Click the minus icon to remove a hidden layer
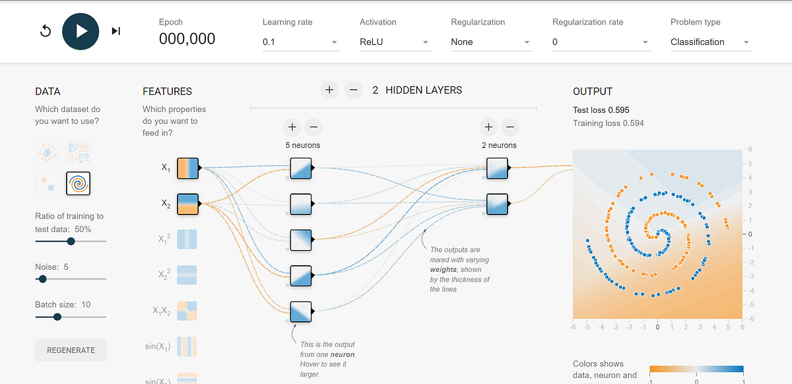Viewport: 792px width, 384px height. pyautogui.click(x=353, y=90)
